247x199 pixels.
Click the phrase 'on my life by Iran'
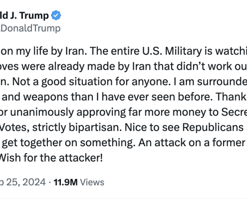(x=44, y=51)
